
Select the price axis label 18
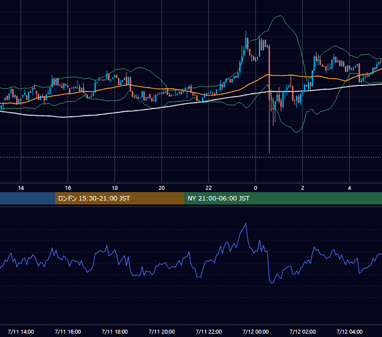pyautogui.click(x=115, y=188)
